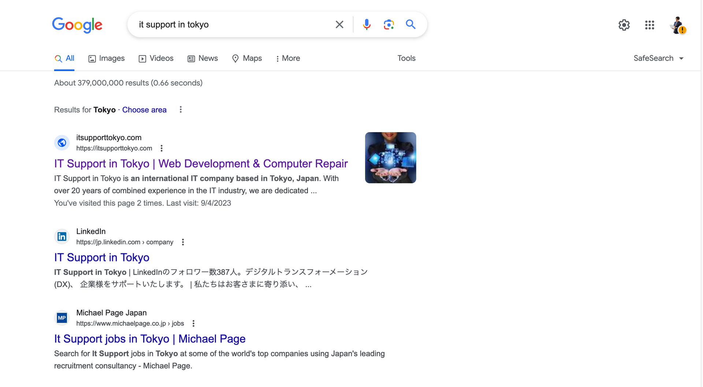Click the Michael Page MP favicon
The image size is (703, 387).
click(62, 318)
